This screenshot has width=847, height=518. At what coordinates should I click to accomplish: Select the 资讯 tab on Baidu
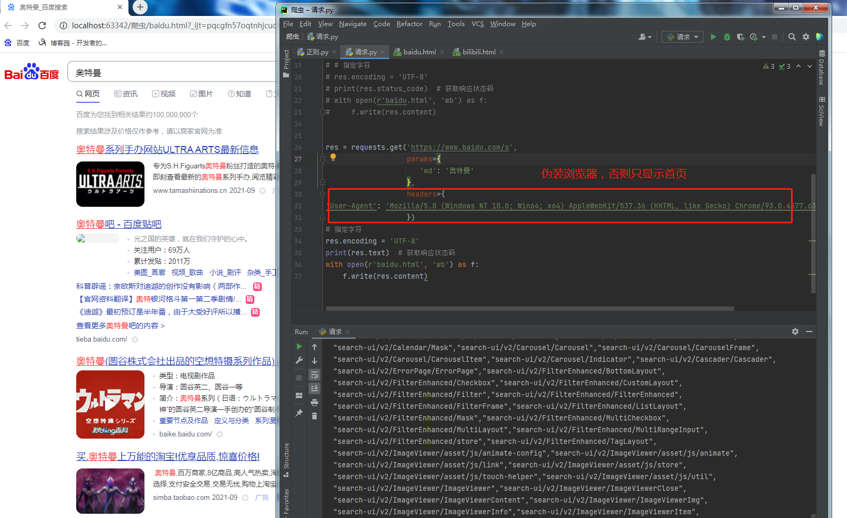tap(126, 94)
